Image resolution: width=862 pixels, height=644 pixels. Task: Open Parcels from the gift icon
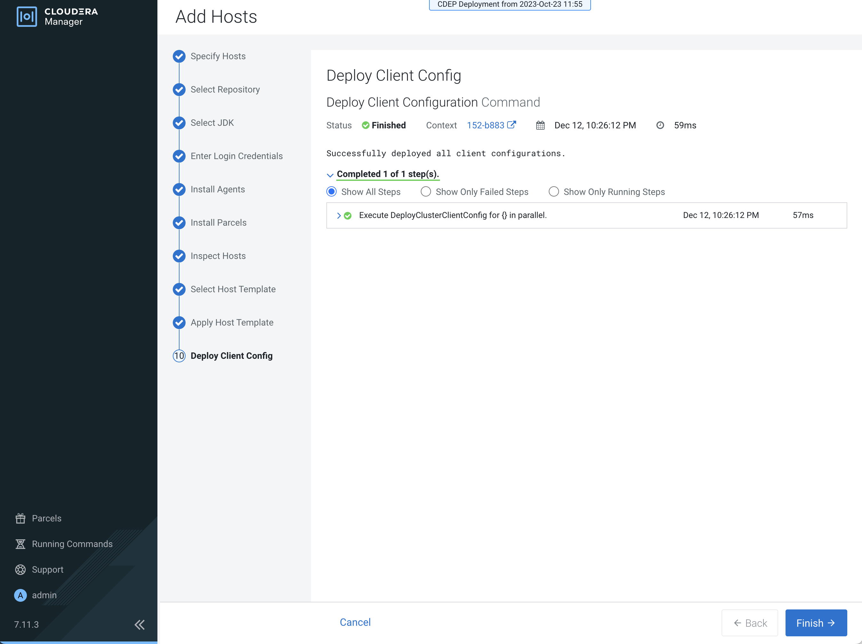[20, 518]
